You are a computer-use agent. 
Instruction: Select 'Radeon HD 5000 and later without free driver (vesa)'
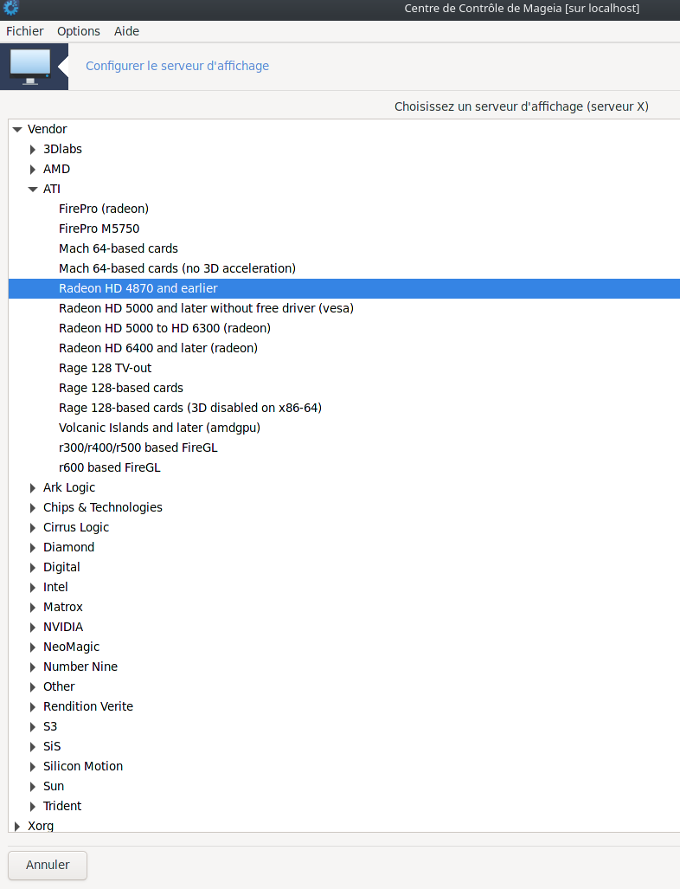tap(206, 308)
